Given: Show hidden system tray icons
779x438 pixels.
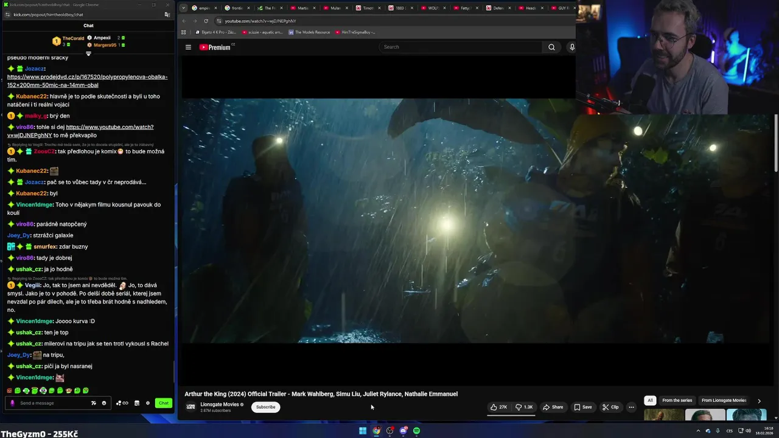Looking at the screenshot, I should coord(698,431).
